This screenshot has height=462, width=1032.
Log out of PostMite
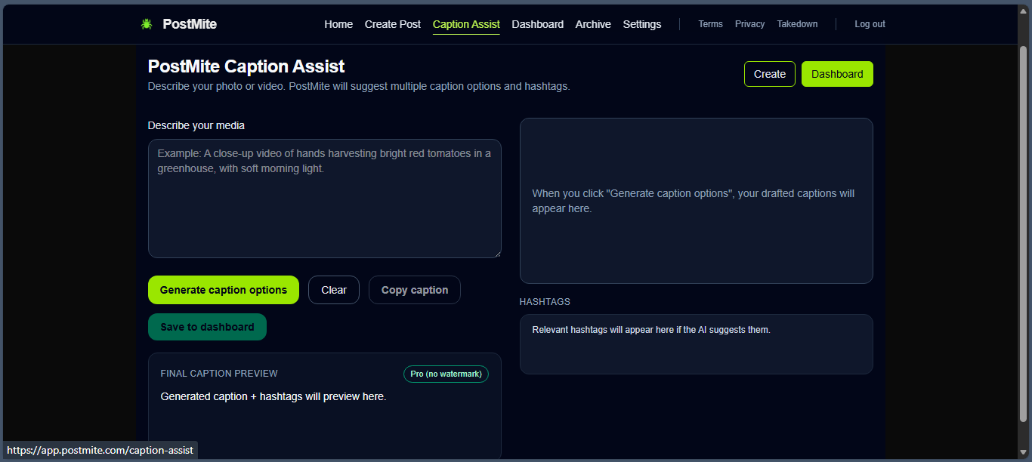[869, 24]
